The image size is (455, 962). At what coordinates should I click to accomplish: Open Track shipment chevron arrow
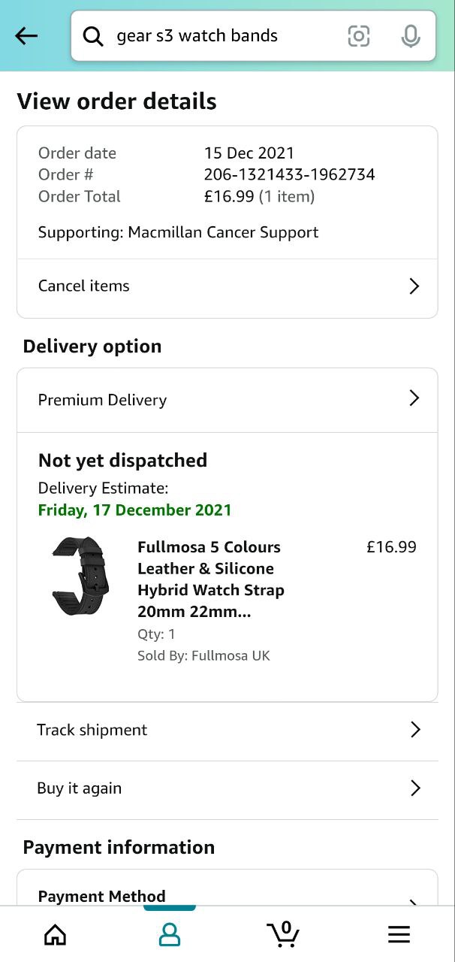click(415, 729)
